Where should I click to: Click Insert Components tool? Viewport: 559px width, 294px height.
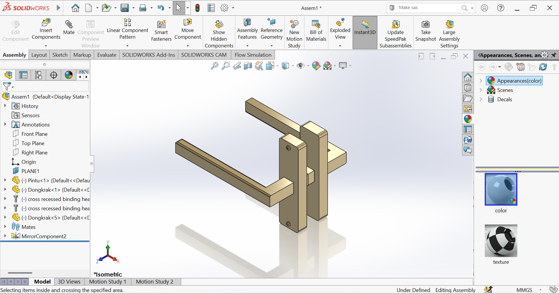click(x=46, y=30)
